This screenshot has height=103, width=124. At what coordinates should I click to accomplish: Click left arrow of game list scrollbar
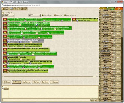point(3,77)
